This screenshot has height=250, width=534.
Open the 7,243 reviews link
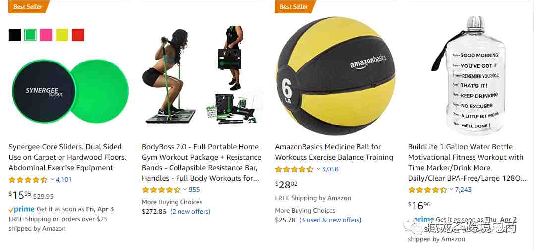463,189
